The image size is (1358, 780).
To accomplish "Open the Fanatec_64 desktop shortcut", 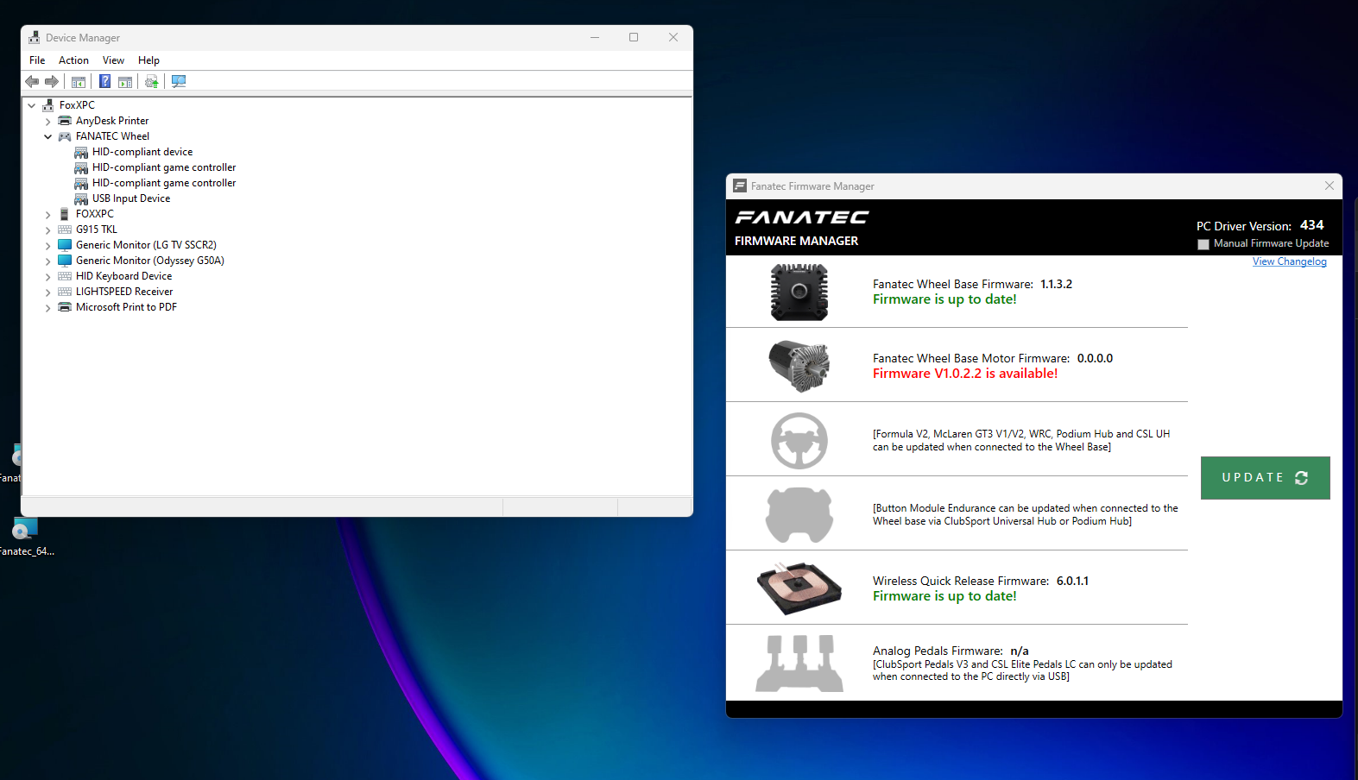I will click(26, 537).
